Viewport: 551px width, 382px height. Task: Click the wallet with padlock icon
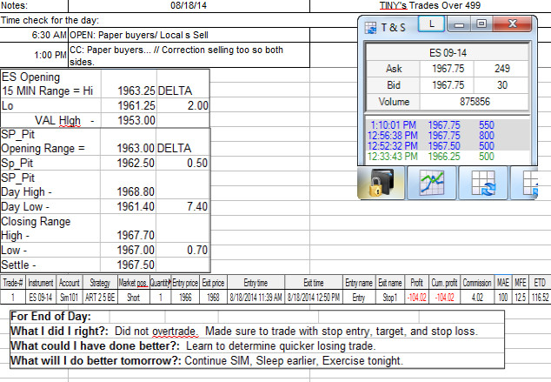pos(382,183)
